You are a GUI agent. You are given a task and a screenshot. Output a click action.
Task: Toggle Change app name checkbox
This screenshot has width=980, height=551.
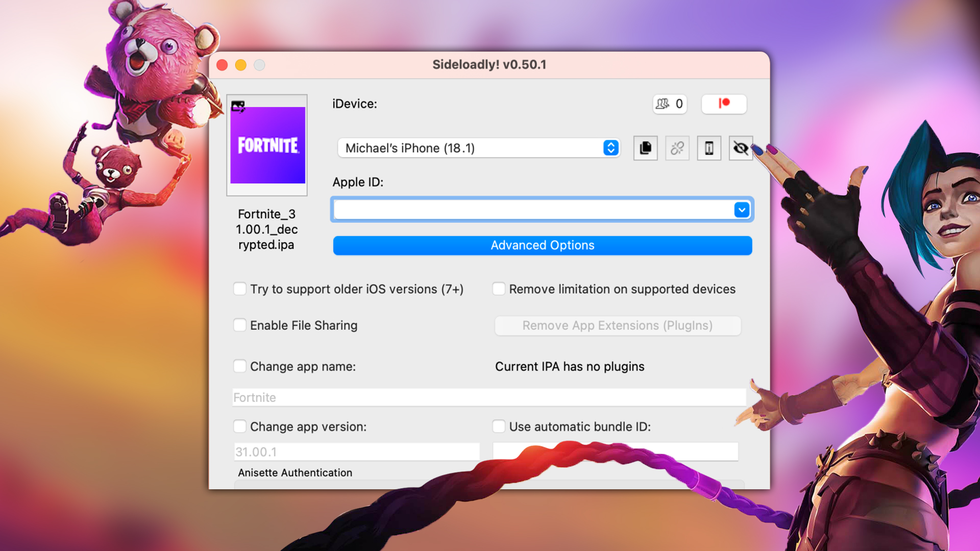tap(239, 367)
